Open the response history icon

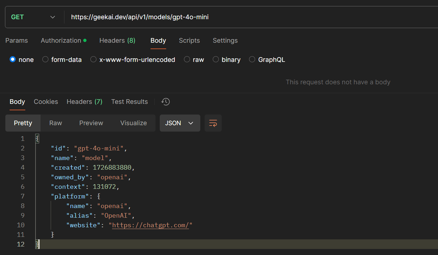[x=165, y=102]
